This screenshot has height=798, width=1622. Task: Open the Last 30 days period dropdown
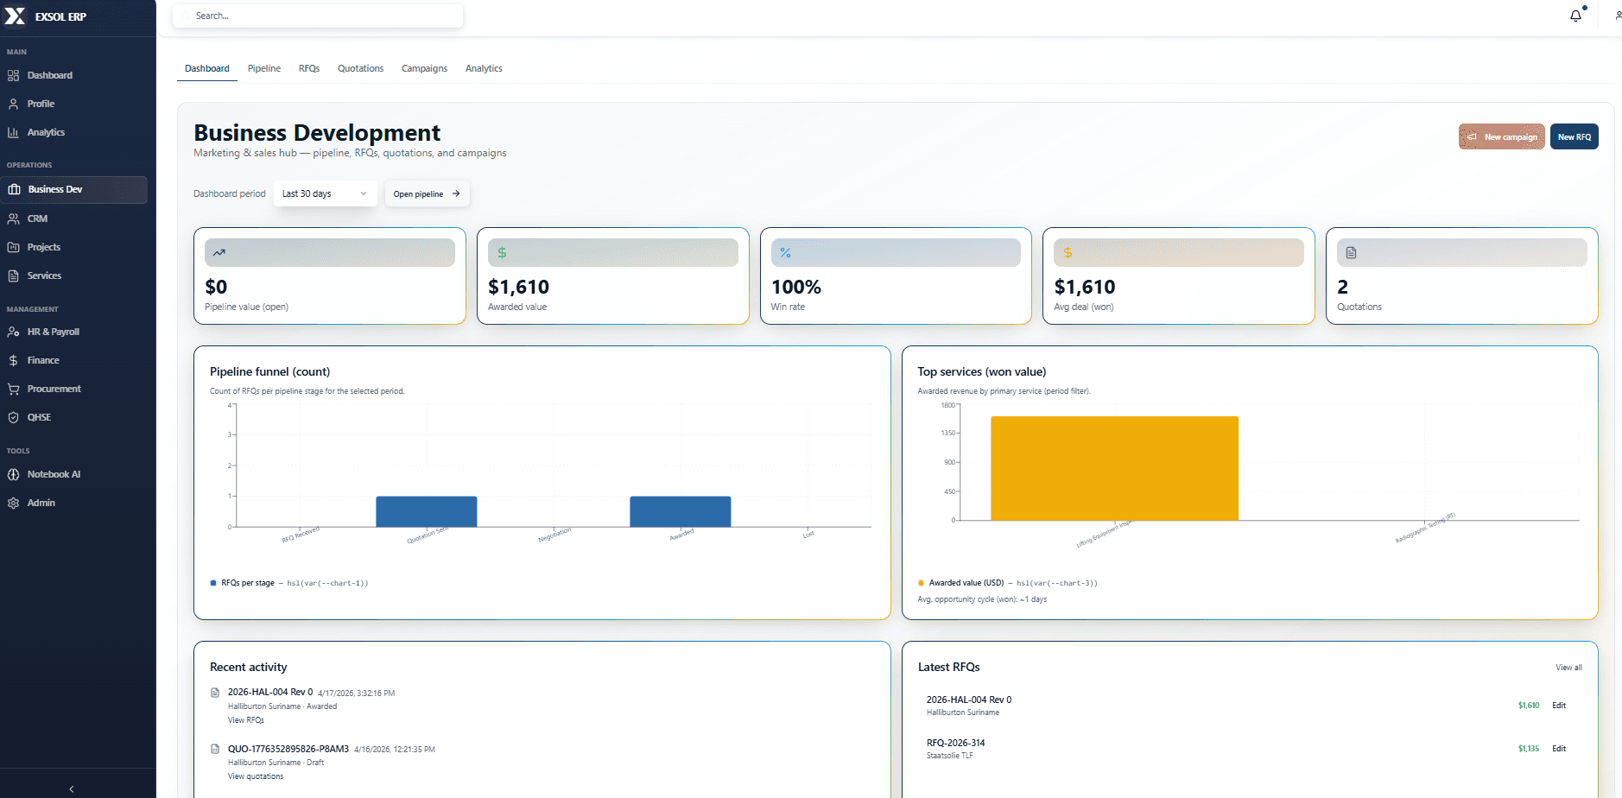click(x=325, y=193)
